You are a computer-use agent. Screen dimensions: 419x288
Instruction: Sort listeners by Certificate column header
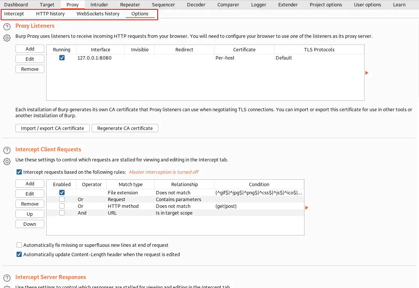coord(244,49)
